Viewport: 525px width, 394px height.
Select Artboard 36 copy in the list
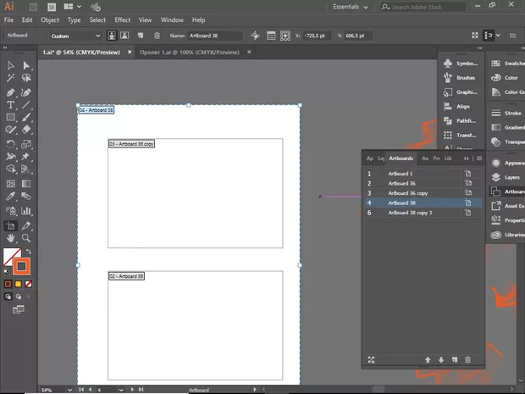(408, 193)
